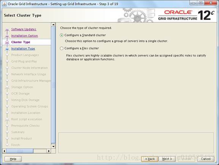Click the Prerequisite Checks step text
This screenshot has height=165, width=219.
tap(25, 126)
